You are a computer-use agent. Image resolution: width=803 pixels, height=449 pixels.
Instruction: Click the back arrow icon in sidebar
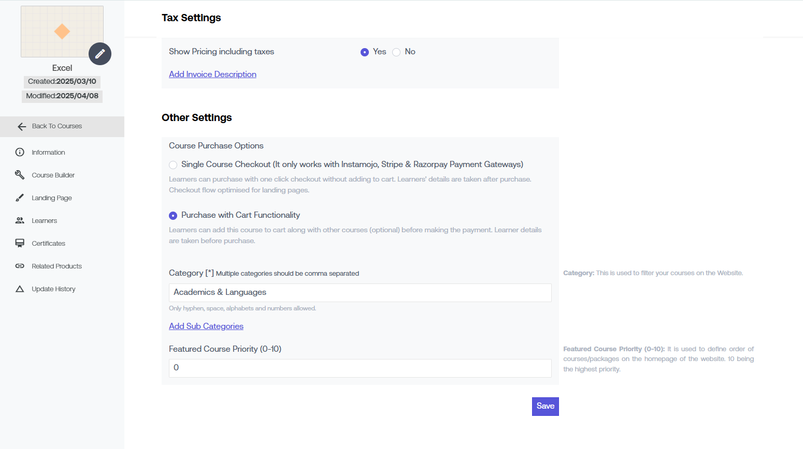coord(22,127)
